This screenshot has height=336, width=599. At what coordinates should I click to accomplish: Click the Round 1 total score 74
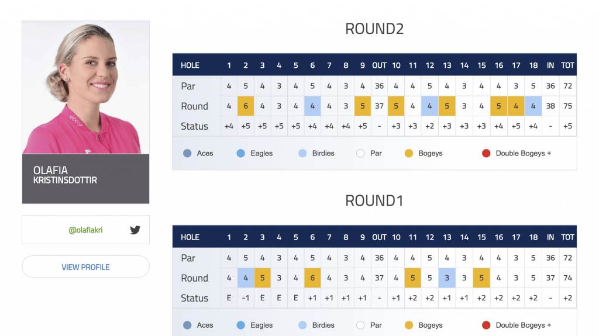point(567,278)
